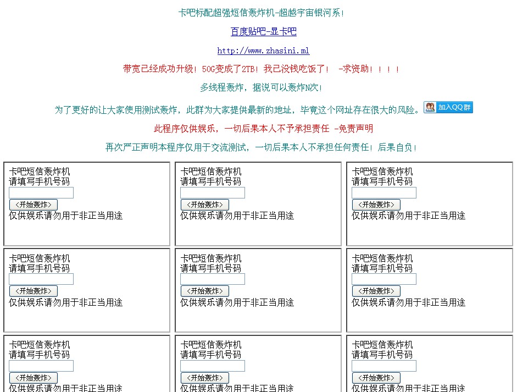Click the <开始轰炸> button in middle-right panel
Viewport: 517px width, 392px height.
click(376, 291)
